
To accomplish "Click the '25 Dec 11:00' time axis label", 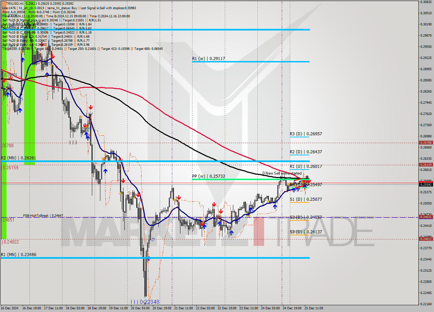I will pyautogui.click(x=313, y=308).
